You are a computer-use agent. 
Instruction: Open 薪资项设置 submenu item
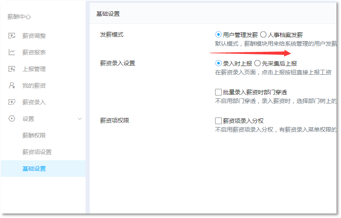pyautogui.click(x=37, y=152)
